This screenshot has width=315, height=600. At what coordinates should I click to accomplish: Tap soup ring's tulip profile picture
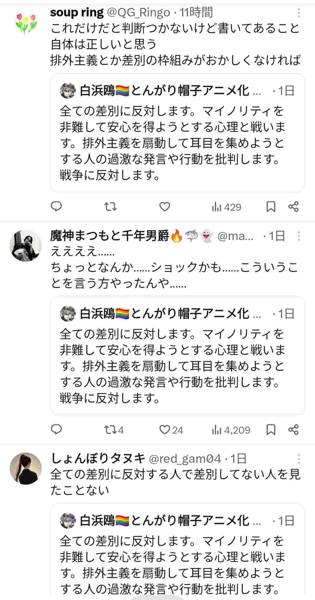pos(26,23)
